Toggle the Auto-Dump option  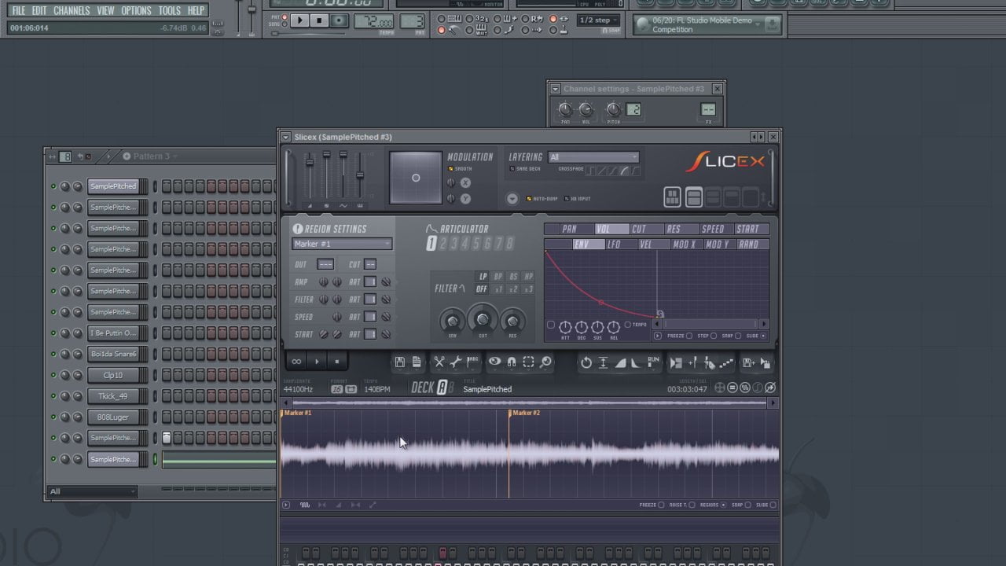pyautogui.click(x=528, y=199)
